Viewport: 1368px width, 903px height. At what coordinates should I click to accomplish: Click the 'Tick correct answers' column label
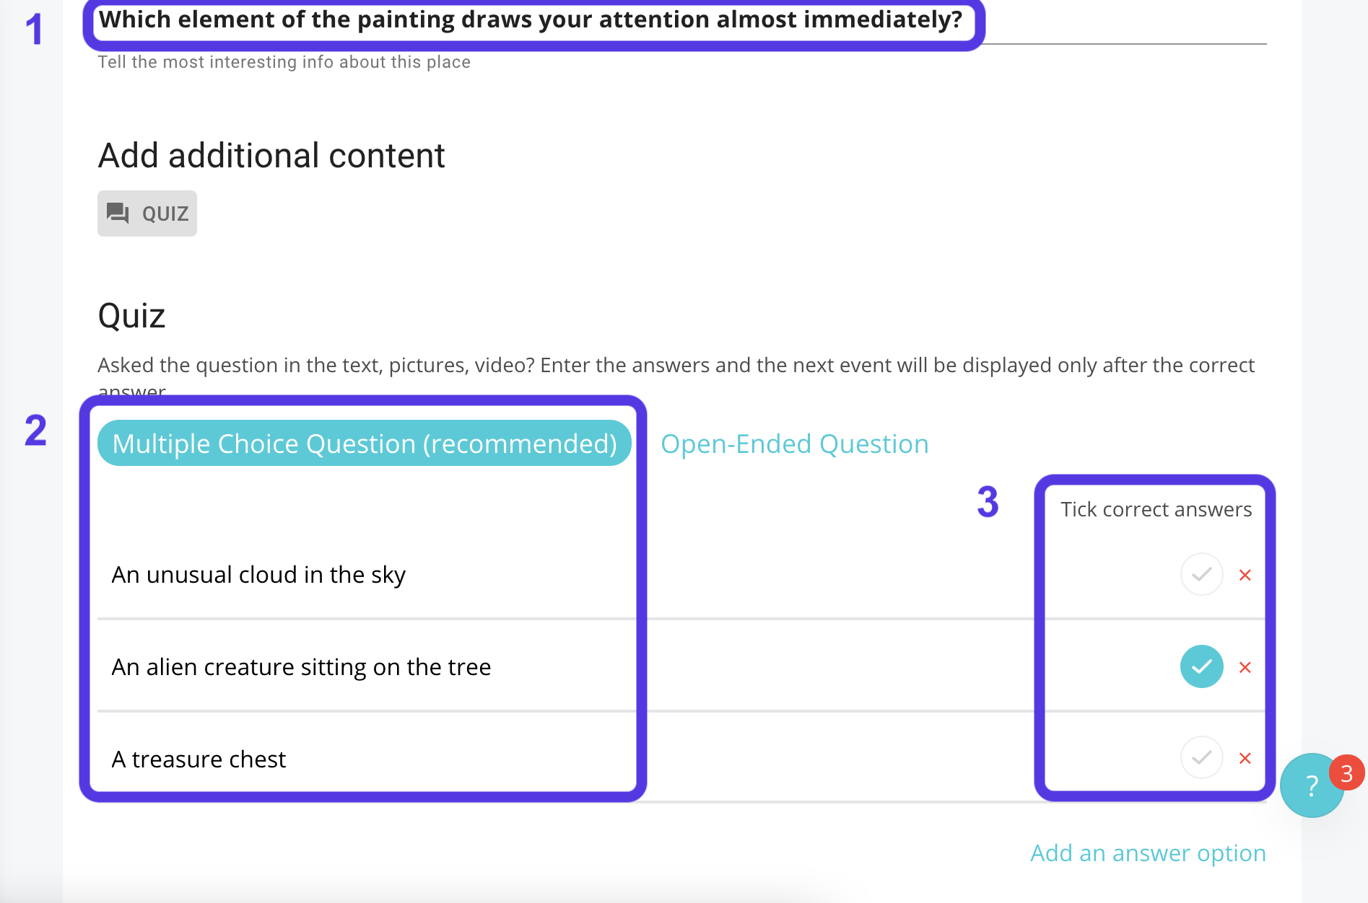[x=1156, y=509]
